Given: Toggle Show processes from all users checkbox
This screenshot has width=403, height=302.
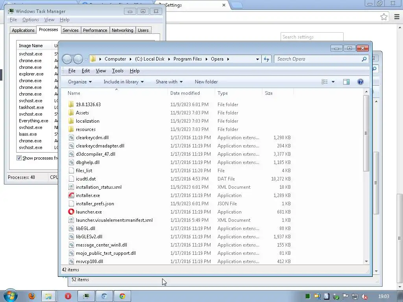Looking at the screenshot, I should 19,158.
